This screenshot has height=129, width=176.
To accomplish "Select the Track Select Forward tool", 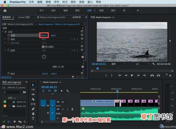I will [x=33, y=90].
